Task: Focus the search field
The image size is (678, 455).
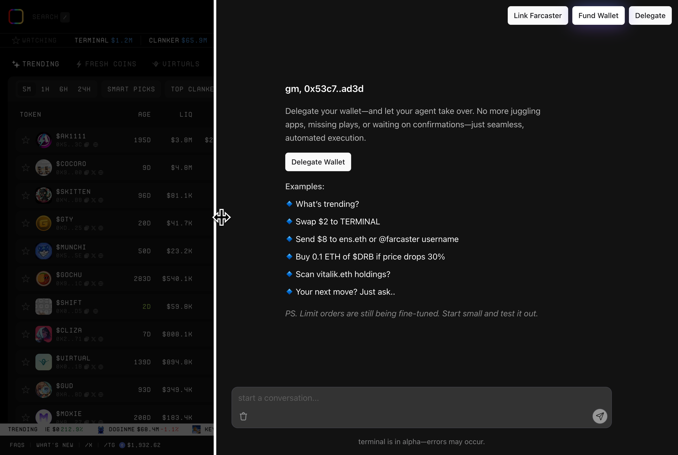Action: [51, 17]
